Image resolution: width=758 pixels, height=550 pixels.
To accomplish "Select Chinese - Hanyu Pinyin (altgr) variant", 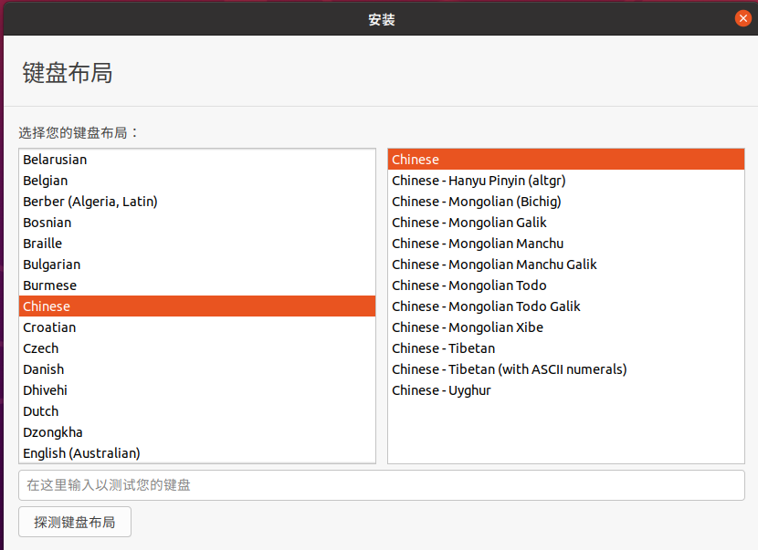I will (566, 181).
